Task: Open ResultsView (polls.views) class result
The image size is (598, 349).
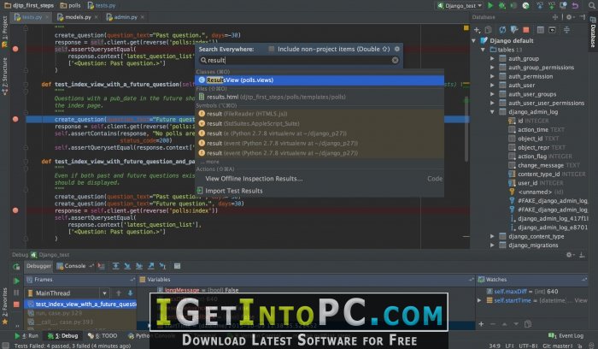Action: [319, 80]
